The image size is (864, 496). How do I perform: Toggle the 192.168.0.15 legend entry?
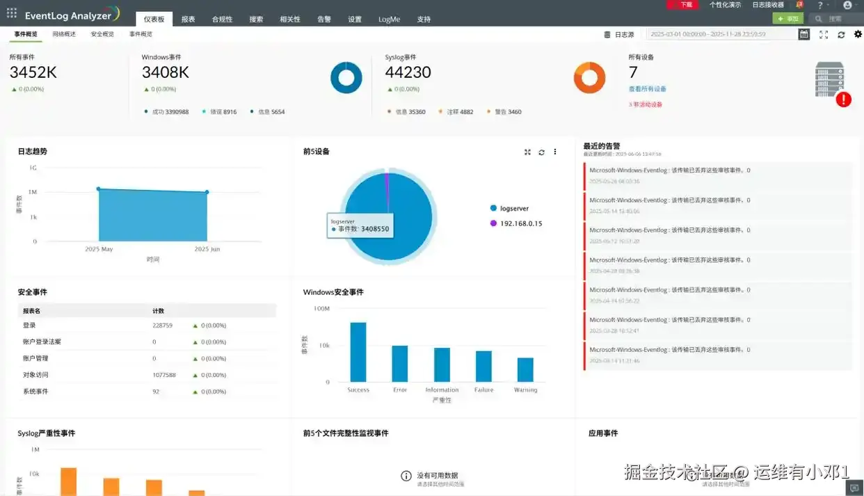[x=516, y=223]
